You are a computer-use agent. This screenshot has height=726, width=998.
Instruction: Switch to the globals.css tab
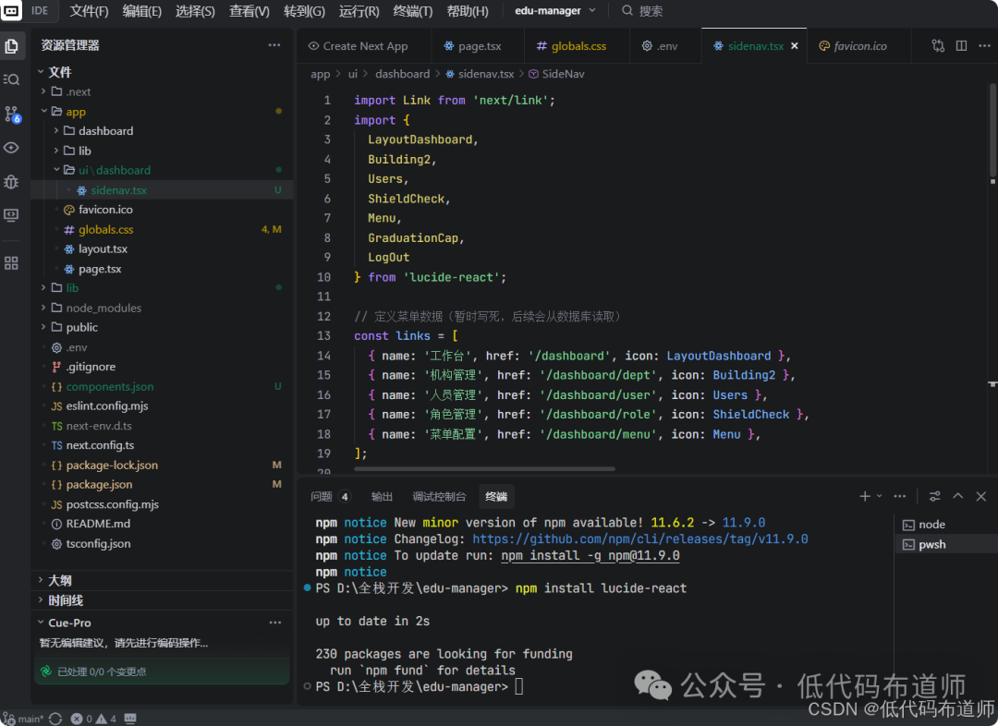coord(578,46)
